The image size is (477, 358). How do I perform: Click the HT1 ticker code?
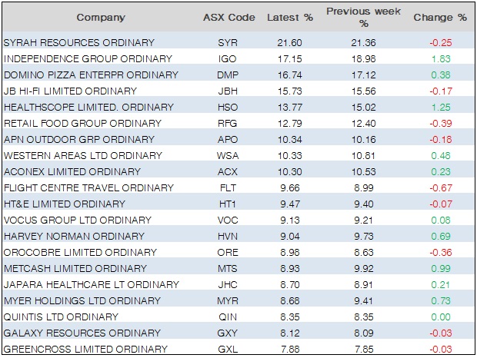click(223, 204)
